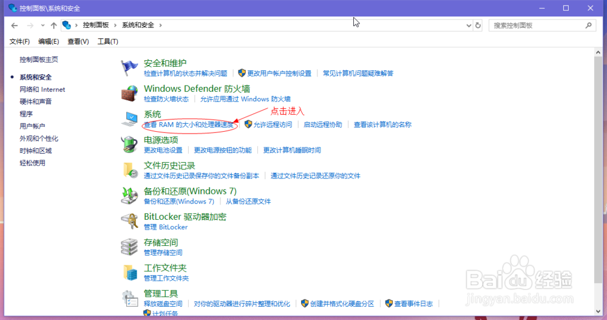
Task: Click the control panel icon in address bar
Action: click(67, 25)
